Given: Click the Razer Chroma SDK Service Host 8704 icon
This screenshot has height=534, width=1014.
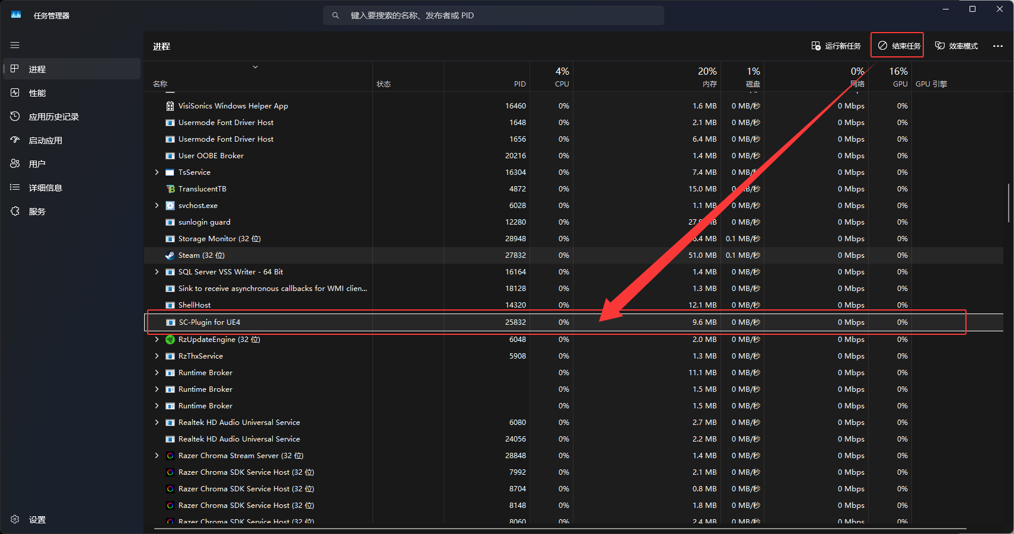Looking at the screenshot, I should pos(170,489).
